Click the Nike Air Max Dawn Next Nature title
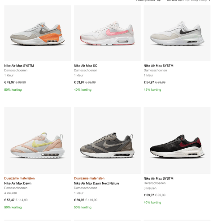This screenshot has height=221, width=213. click(x=96, y=183)
